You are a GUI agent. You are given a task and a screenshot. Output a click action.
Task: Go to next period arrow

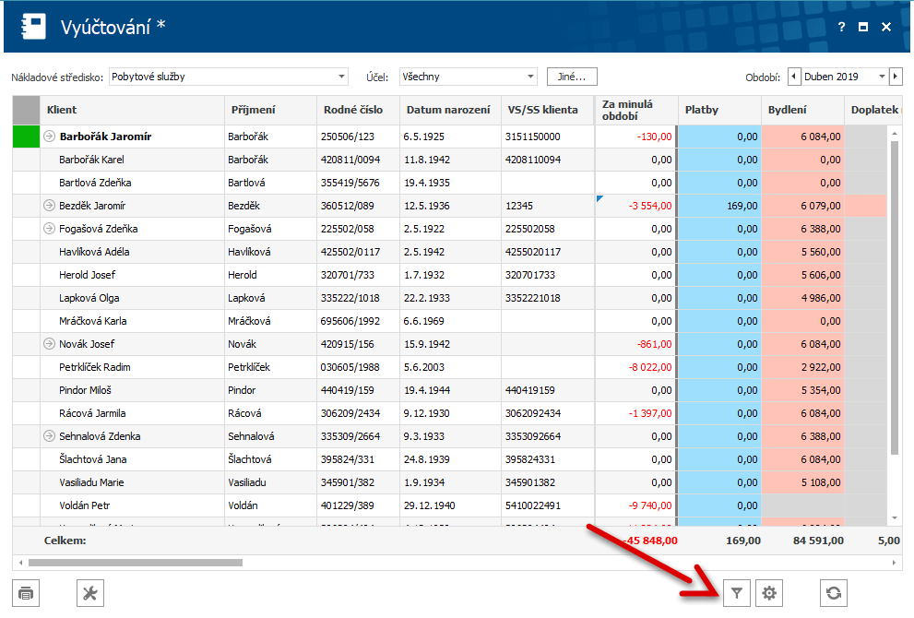click(x=896, y=77)
